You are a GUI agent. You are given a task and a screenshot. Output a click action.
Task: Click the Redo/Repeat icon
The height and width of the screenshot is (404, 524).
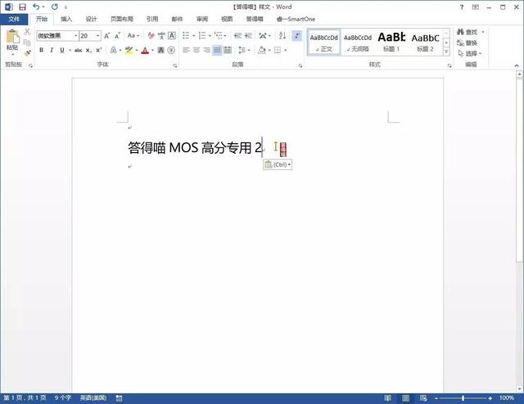coord(55,7)
